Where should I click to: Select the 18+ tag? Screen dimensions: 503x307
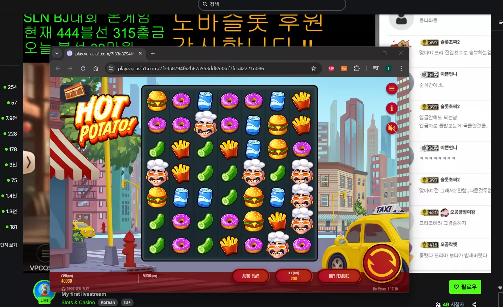(x=127, y=302)
